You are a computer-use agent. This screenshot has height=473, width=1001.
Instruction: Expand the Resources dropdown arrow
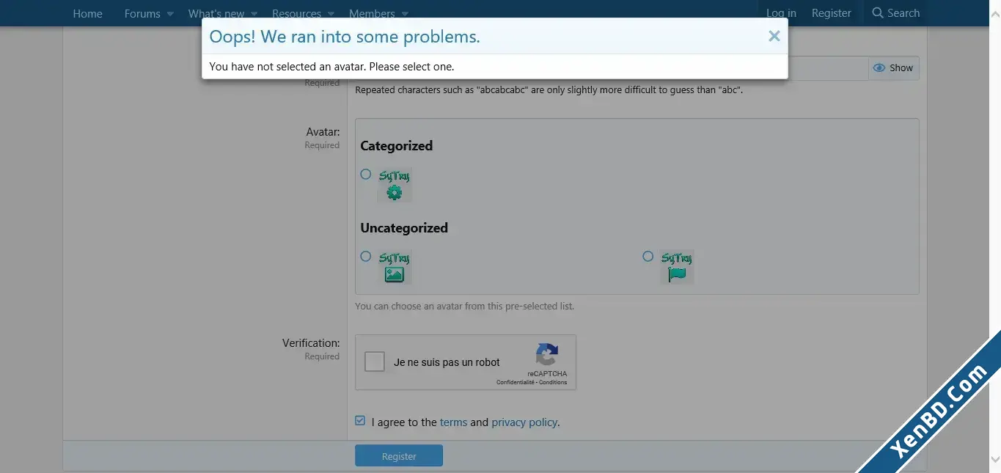tap(331, 14)
